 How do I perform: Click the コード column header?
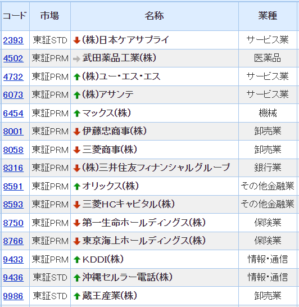(15, 16)
